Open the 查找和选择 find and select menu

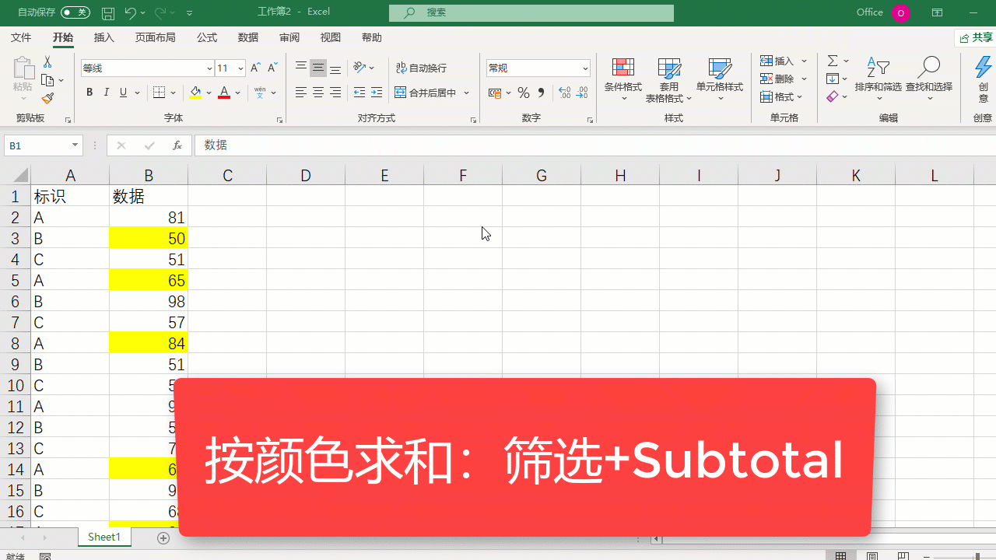click(x=929, y=79)
